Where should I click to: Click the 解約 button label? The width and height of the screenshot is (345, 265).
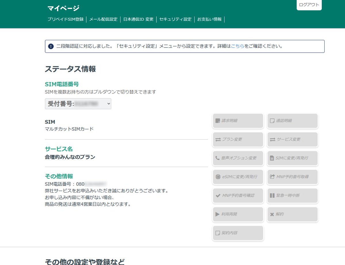pyautogui.click(x=280, y=214)
